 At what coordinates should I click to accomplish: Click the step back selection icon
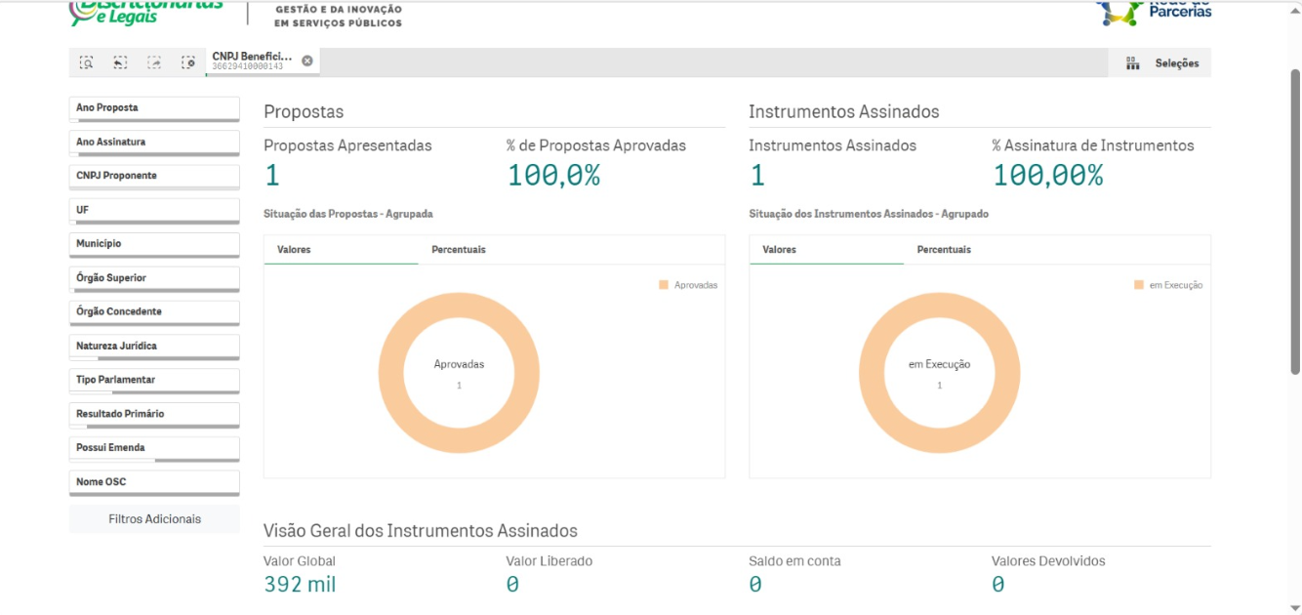click(x=120, y=62)
